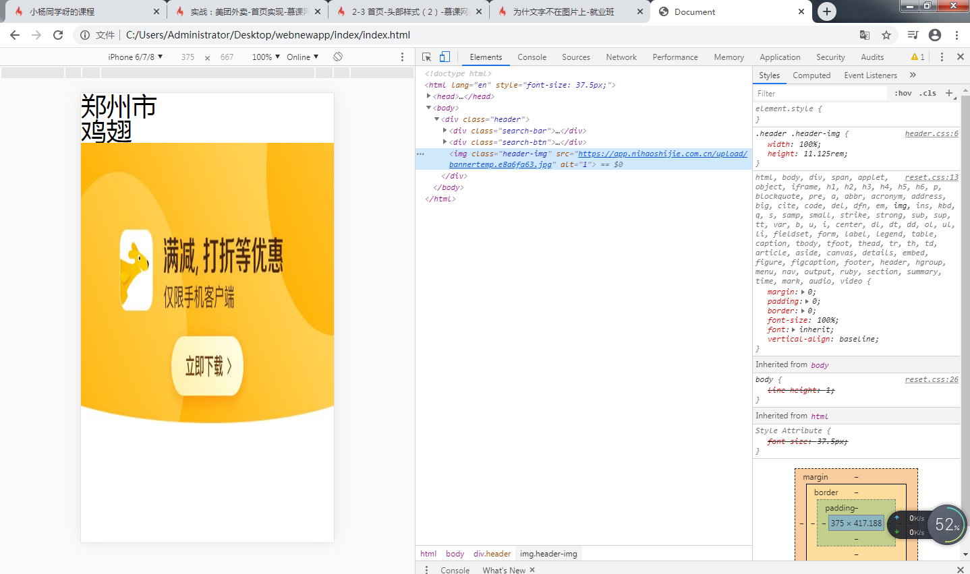
Task: Close the What's New drawer tab
Action: click(532, 570)
